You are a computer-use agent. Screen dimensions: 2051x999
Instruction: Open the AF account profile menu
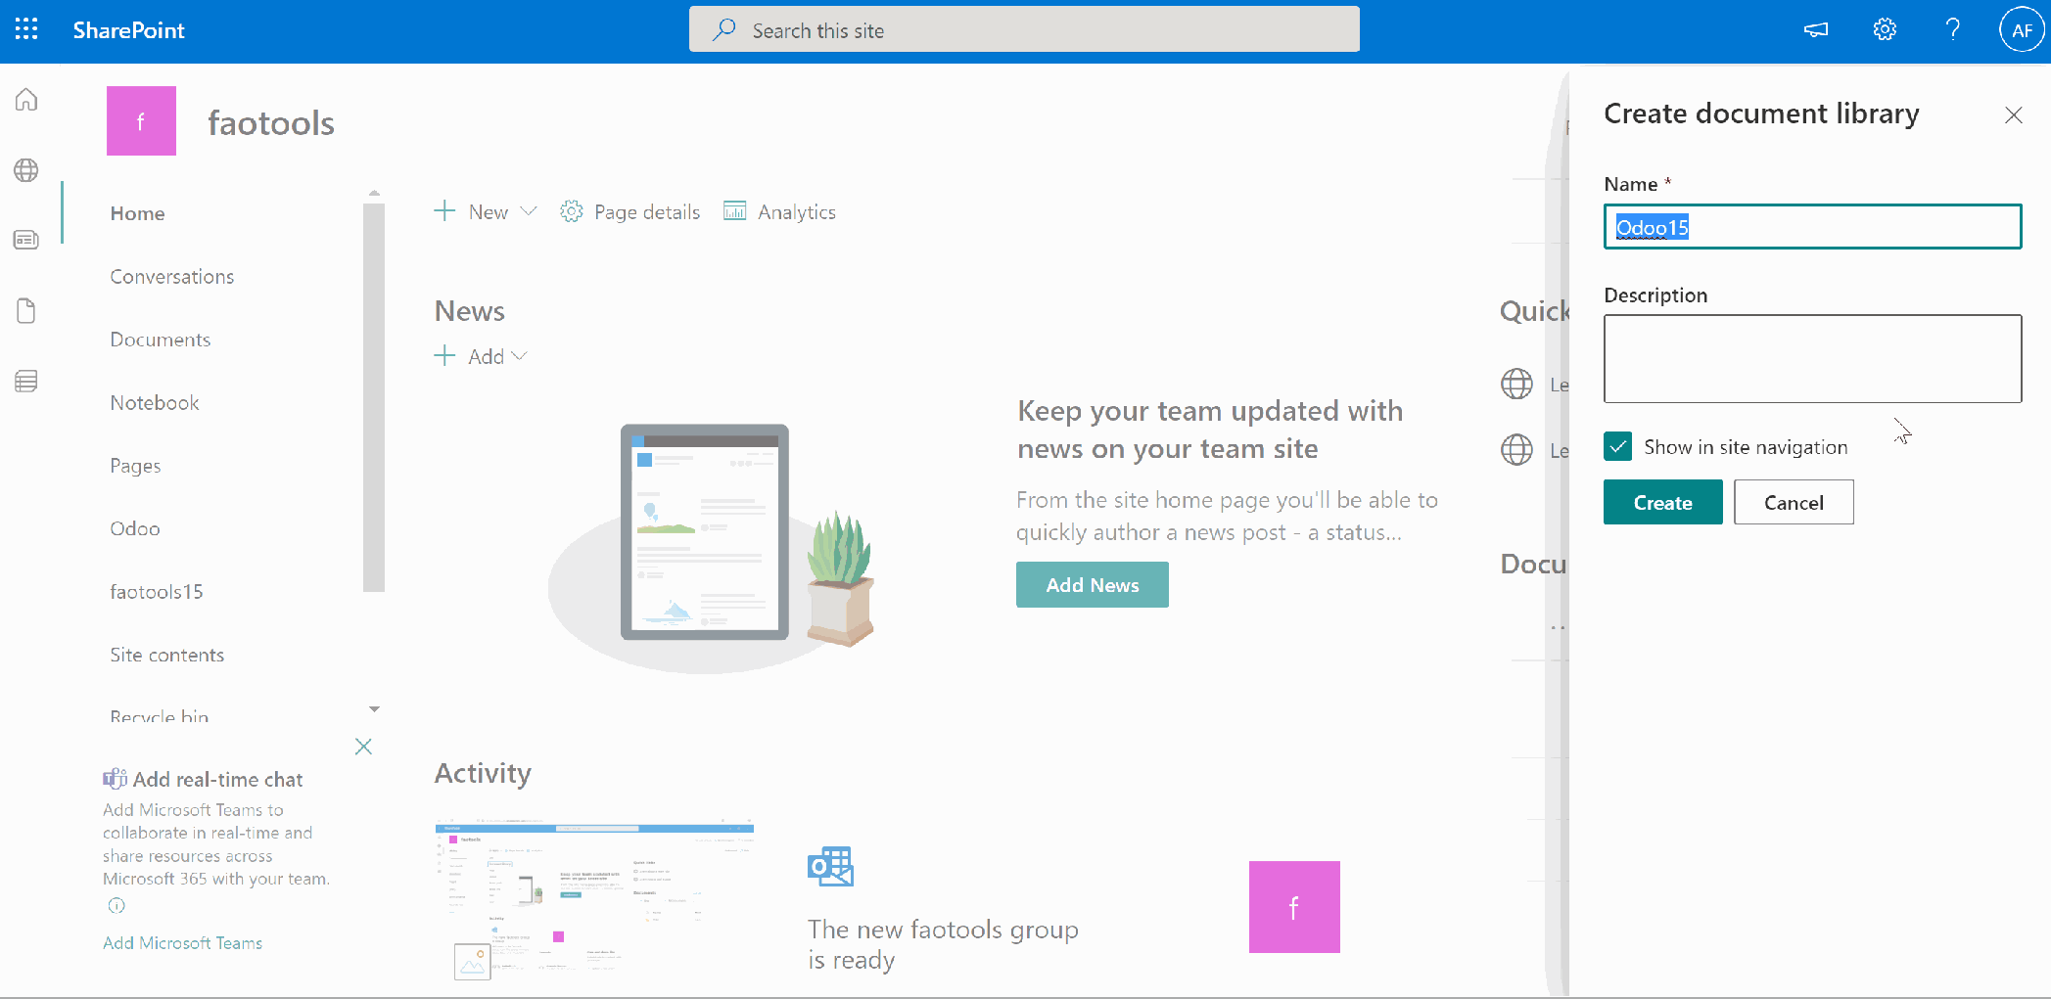2021,30
